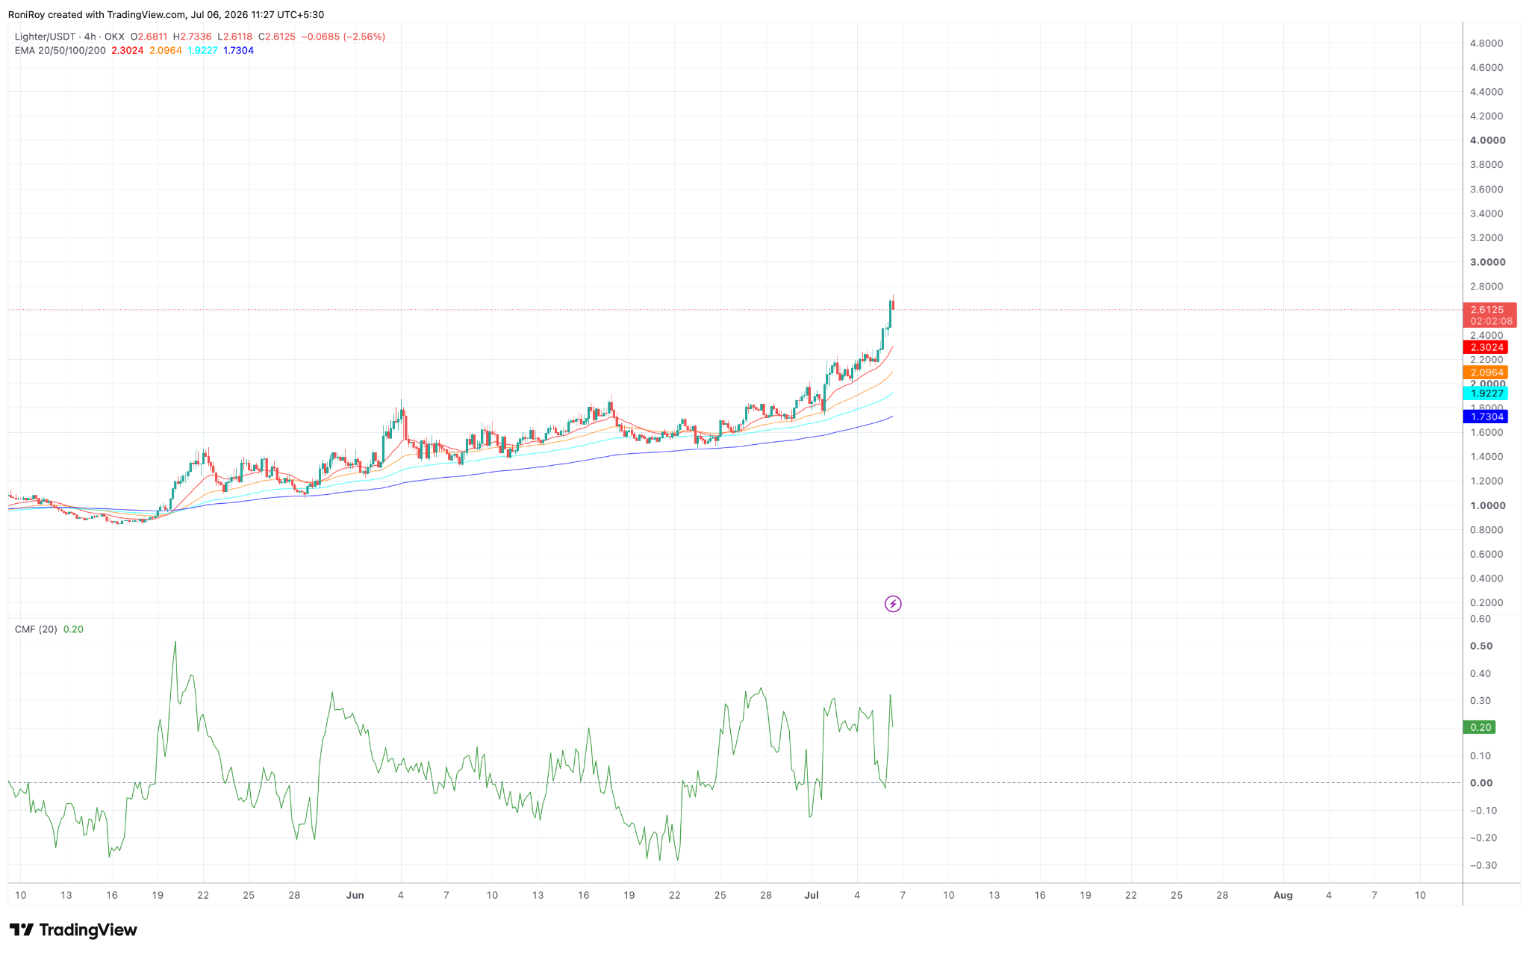Click the header text RoniRoy created with TradingView.com
1529x954 pixels.
pyautogui.click(x=97, y=15)
